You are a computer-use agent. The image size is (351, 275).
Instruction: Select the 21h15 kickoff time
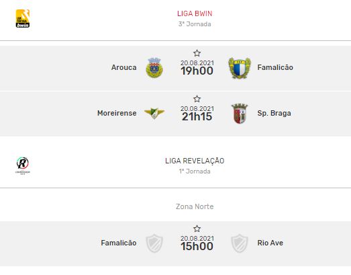coord(197,116)
